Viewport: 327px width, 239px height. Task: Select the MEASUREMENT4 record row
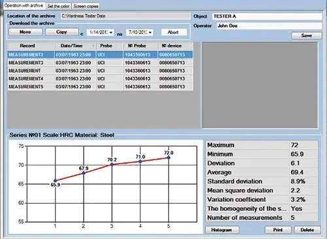[x=100, y=79]
